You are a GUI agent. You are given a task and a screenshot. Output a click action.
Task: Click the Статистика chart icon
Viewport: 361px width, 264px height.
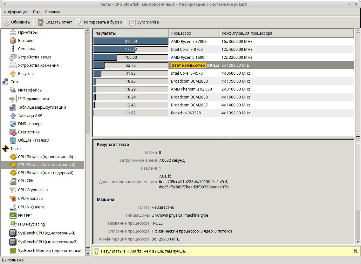(x=13, y=132)
